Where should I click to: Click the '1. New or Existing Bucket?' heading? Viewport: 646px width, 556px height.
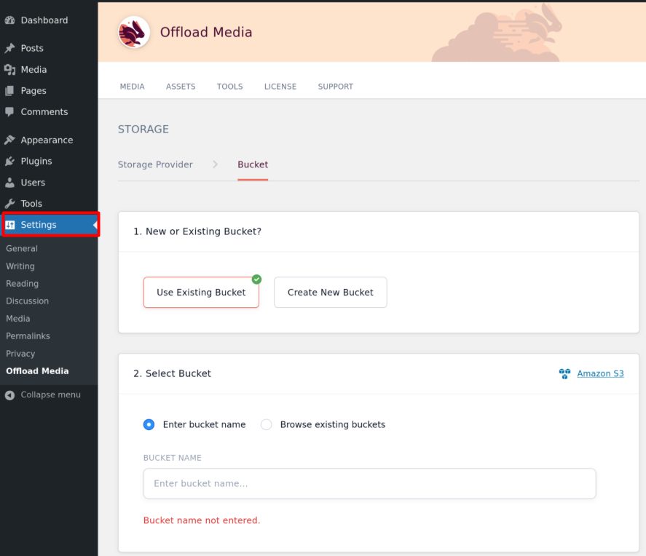click(x=197, y=231)
